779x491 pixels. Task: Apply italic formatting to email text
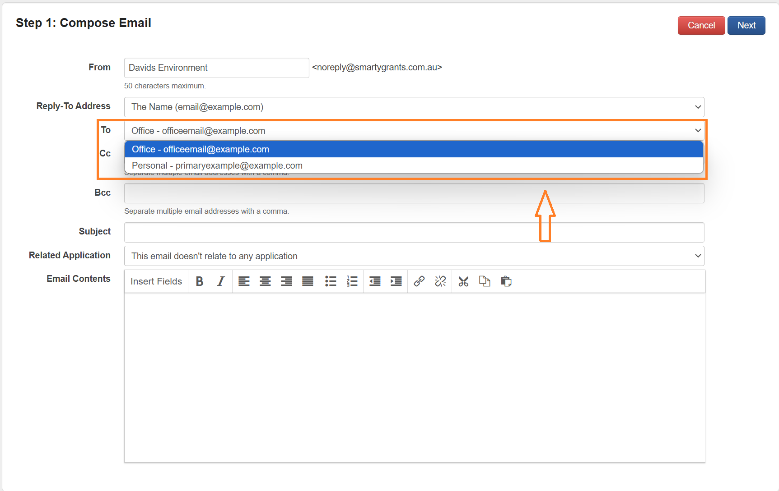pyautogui.click(x=220, y=281)
